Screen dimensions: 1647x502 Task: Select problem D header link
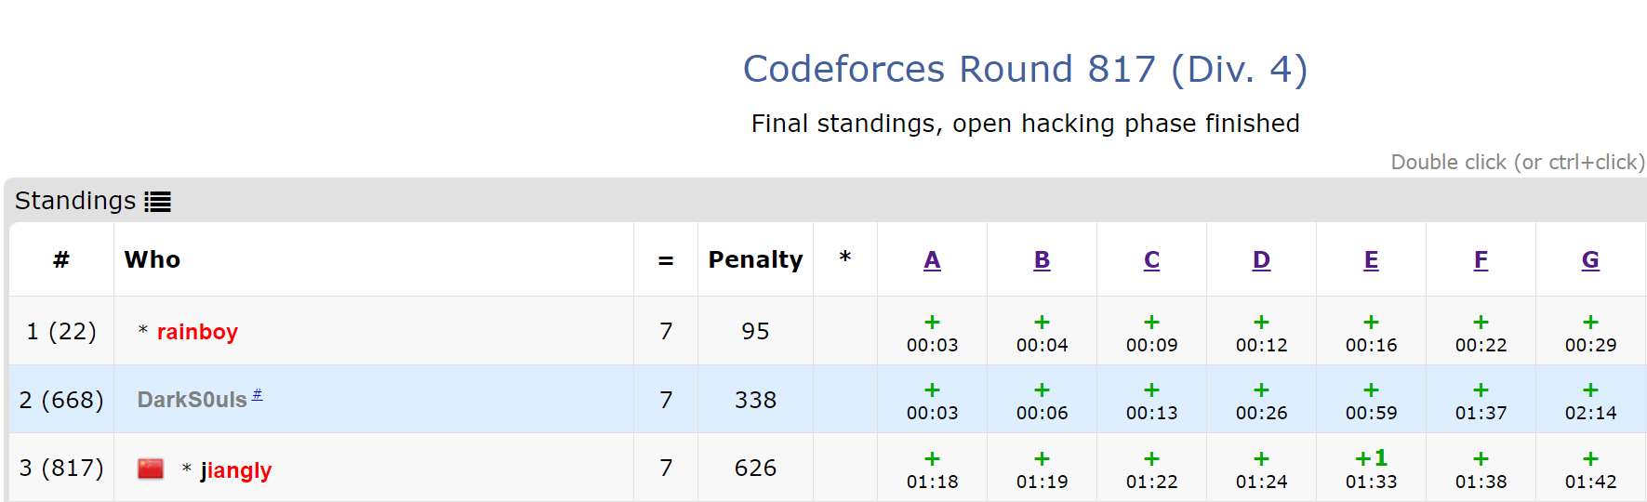point(1261,260)
